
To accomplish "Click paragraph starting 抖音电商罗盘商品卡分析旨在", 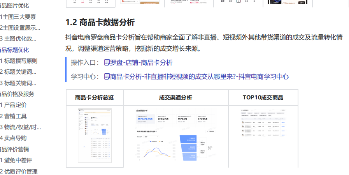I will coord(204,43).
